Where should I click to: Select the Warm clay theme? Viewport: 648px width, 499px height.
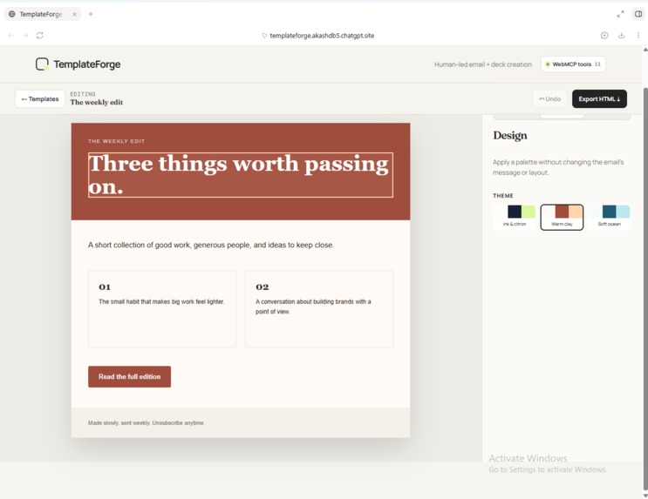562,217
